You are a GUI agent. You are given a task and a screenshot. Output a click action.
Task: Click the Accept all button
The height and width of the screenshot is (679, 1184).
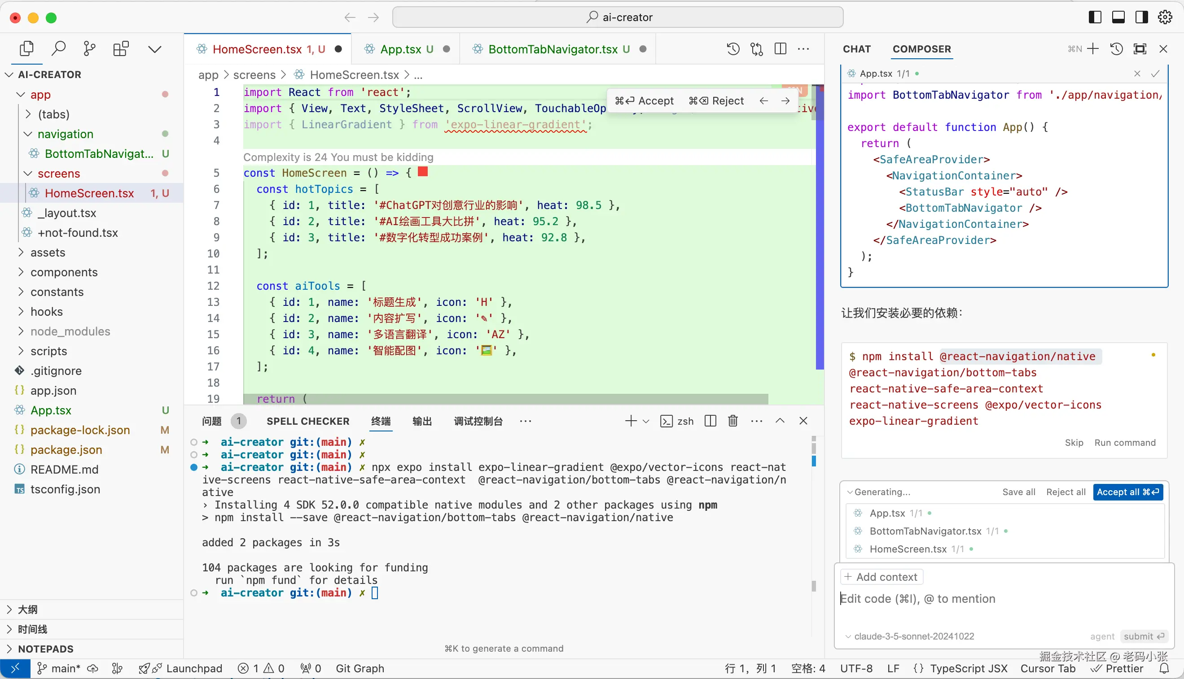[1127, 492]
